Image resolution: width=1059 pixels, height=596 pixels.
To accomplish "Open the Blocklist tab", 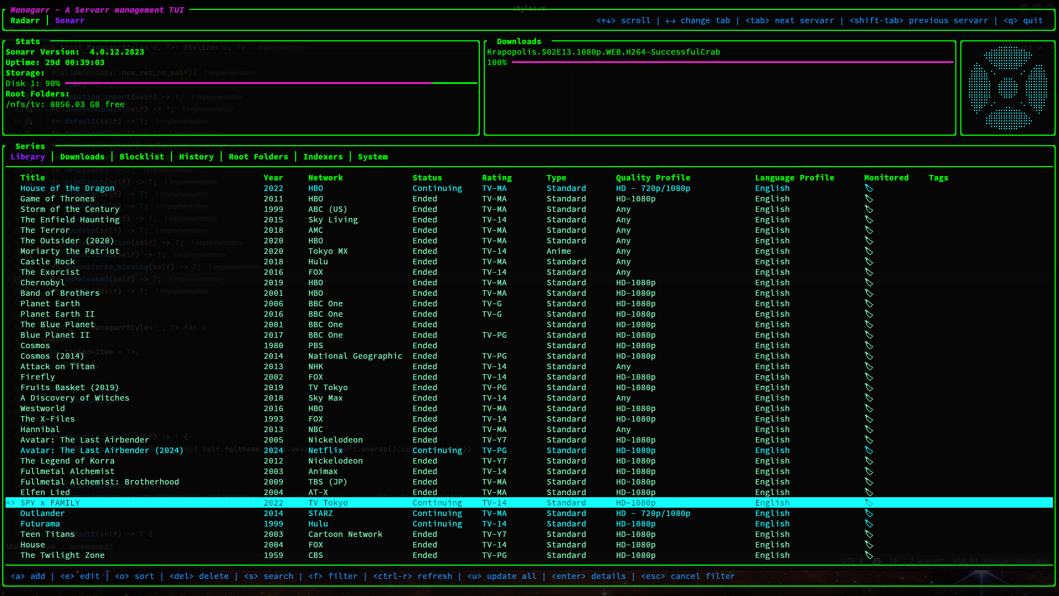I will click(x=141, y=157).
